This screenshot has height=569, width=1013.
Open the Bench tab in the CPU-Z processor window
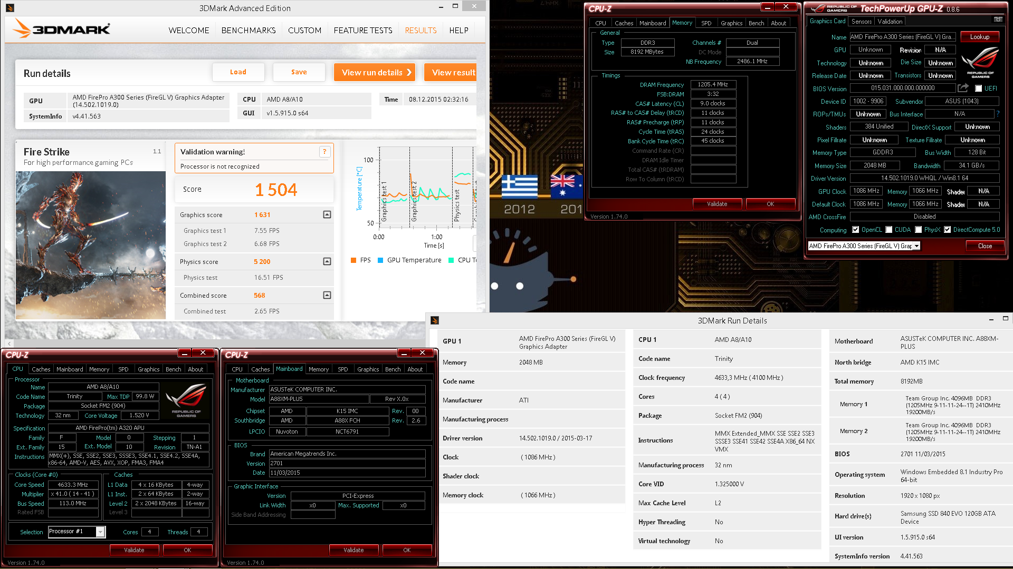pos(173,369)
